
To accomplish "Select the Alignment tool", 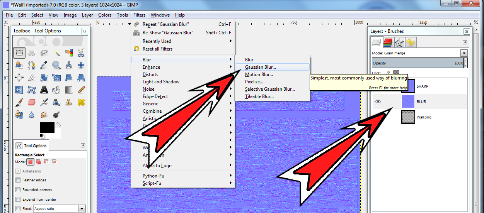I will tap(19, 78).
